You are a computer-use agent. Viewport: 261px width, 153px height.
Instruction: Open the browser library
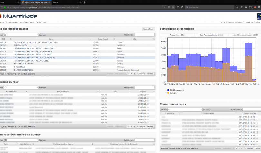(x=246, y=7)
